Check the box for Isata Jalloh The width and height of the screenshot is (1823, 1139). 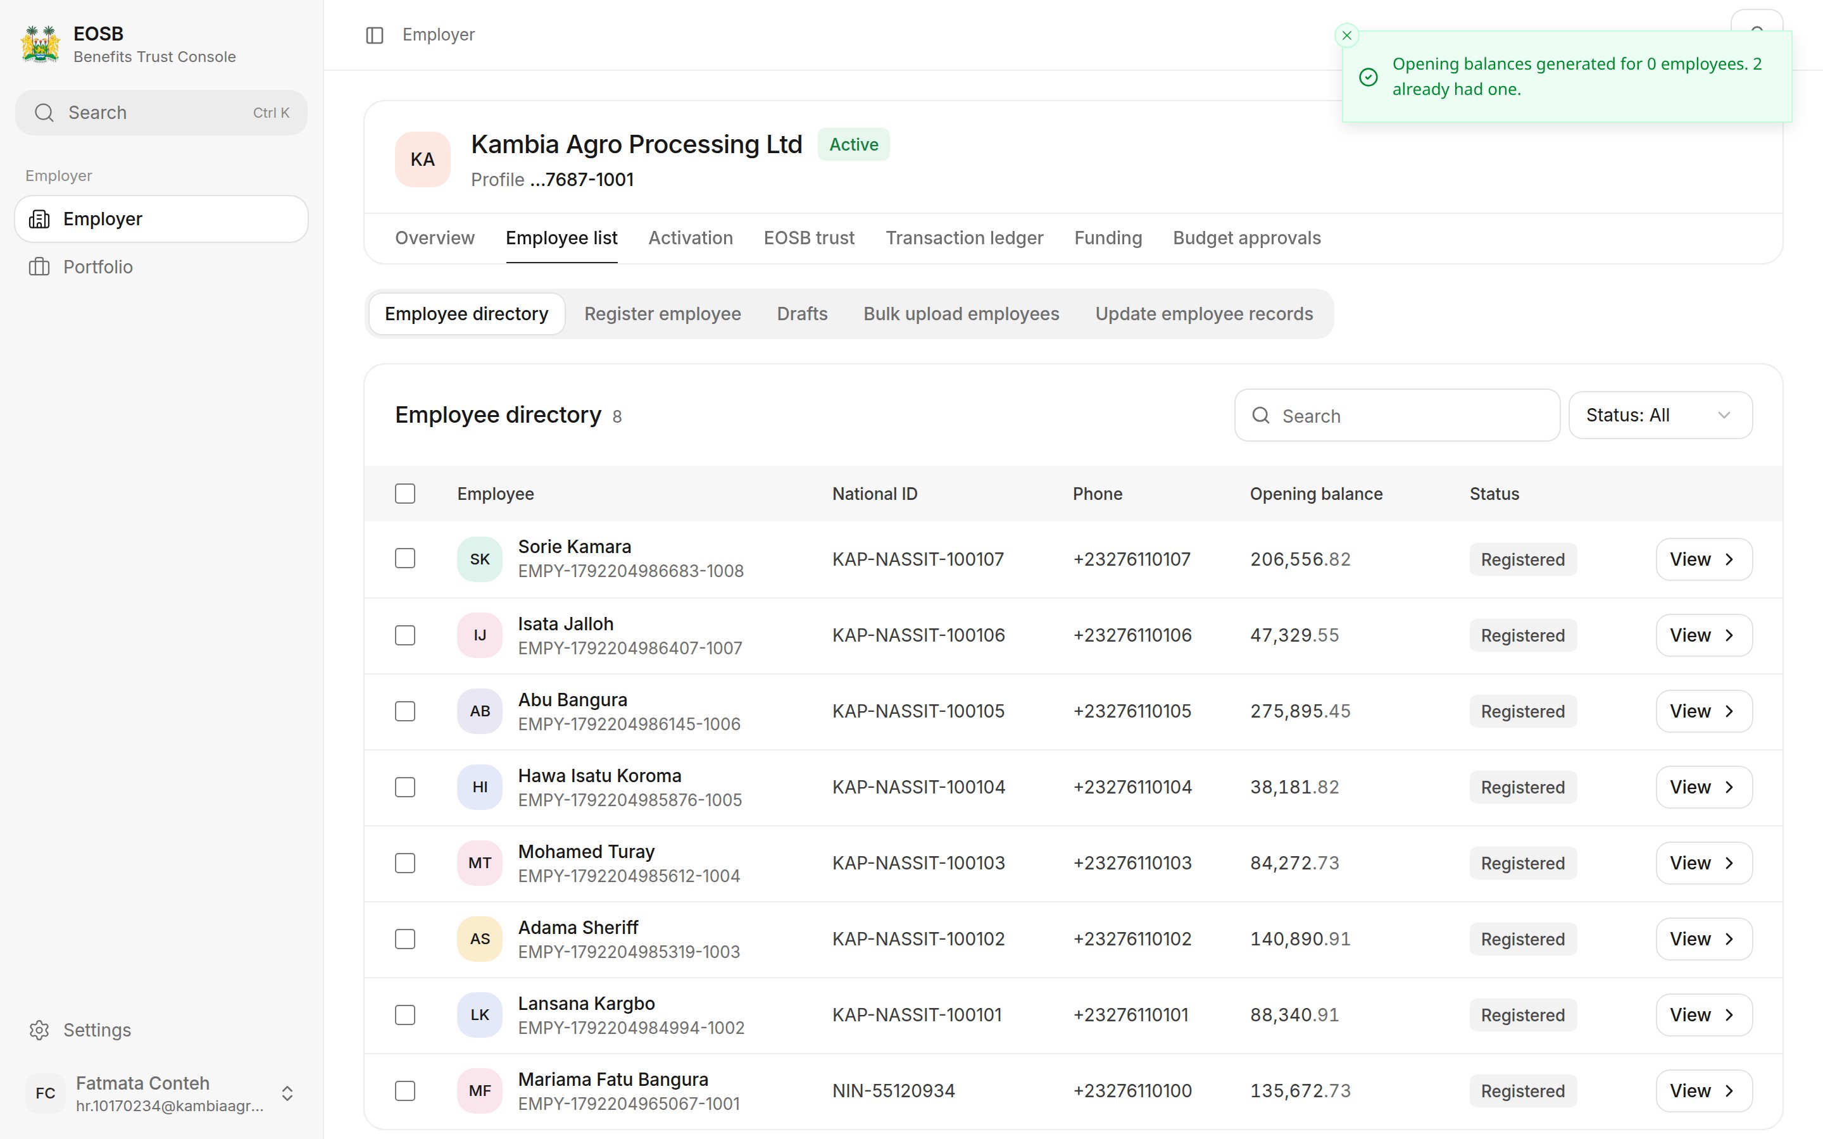point(405,635)
